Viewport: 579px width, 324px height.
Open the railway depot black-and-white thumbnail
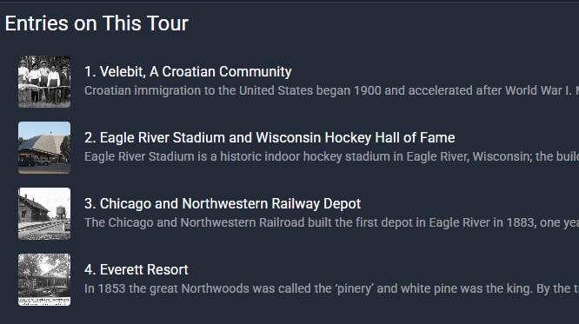coord(44,214)
